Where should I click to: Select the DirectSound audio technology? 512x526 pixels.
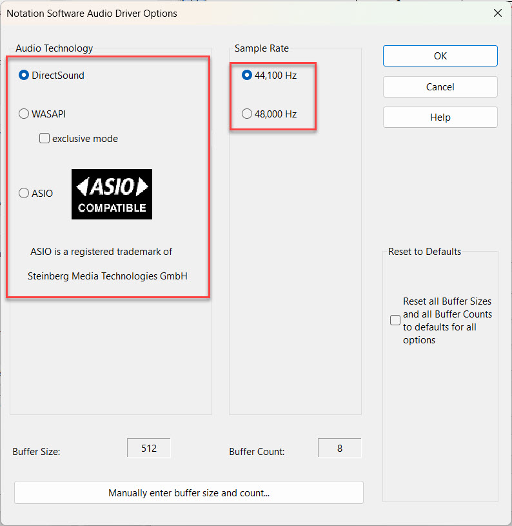pyautogui.click(x=24, y=76)
